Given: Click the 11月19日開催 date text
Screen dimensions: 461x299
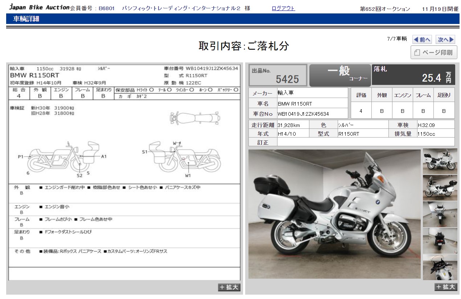Looking at the screenshot, I should pyautogui.click(x=440, y=9).
